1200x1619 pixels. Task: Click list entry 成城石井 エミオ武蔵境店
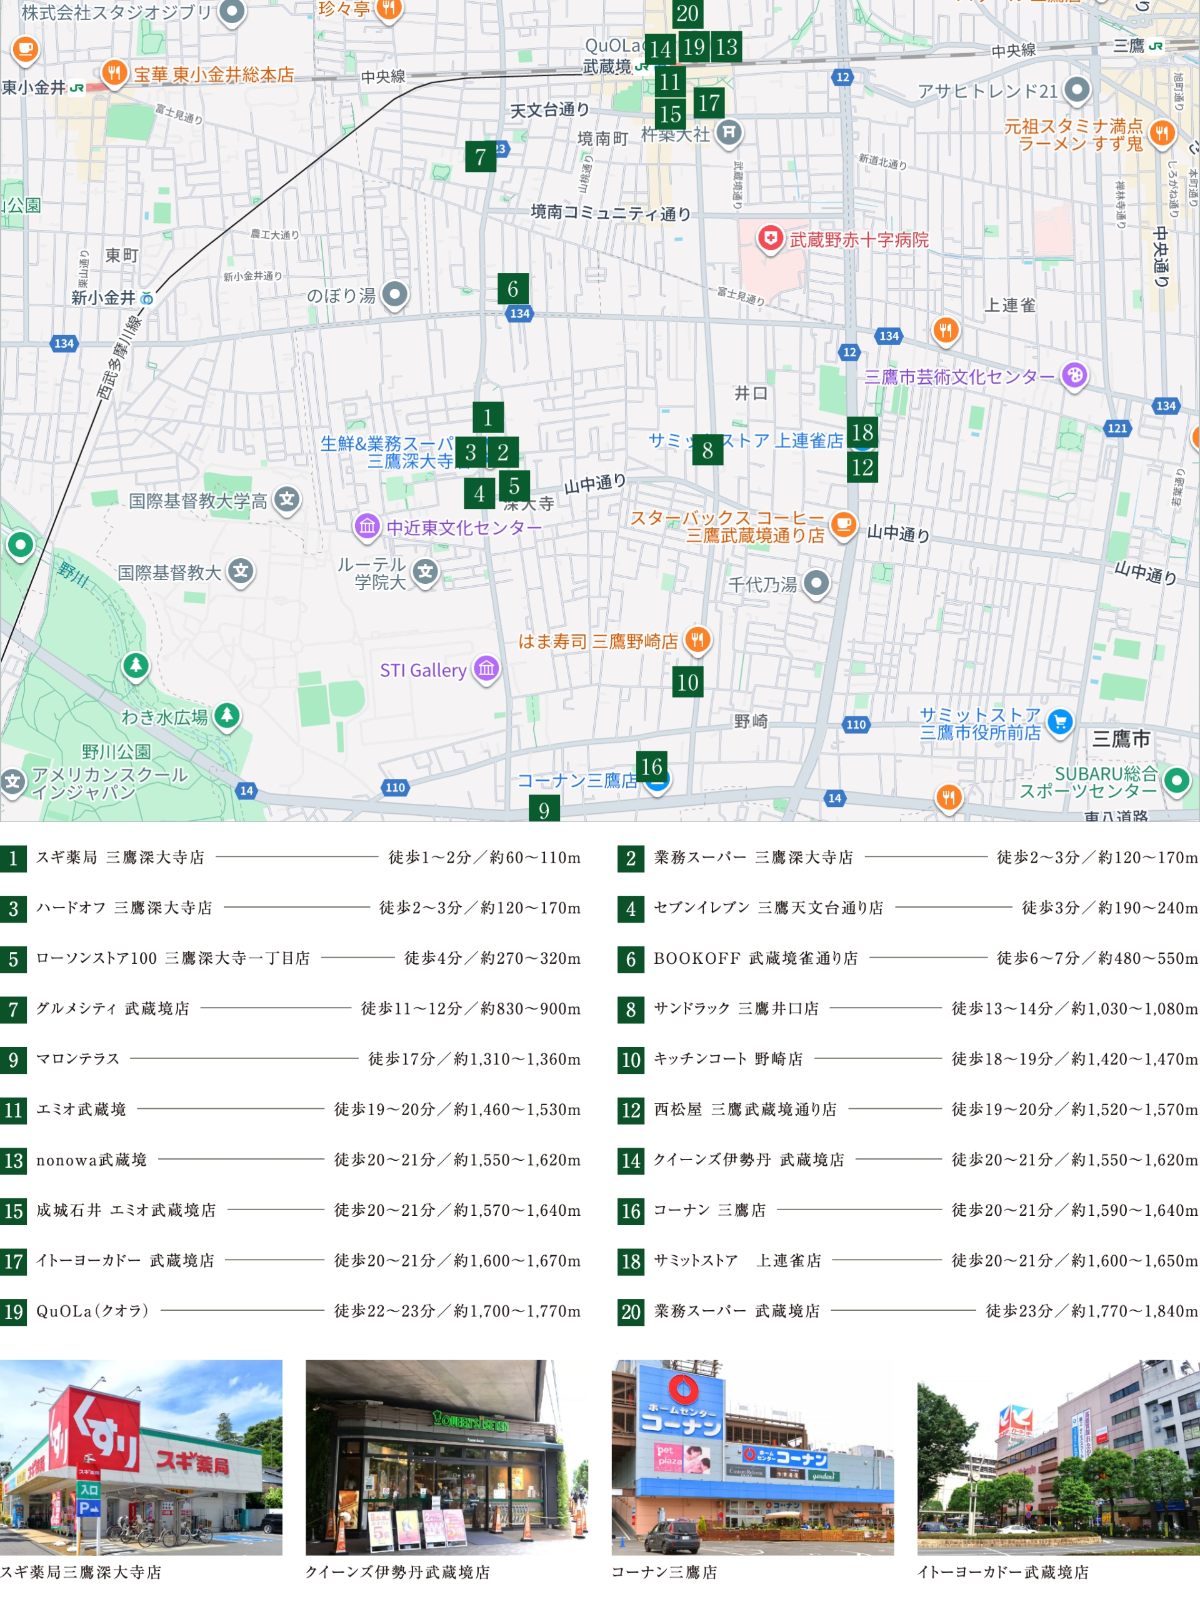click(x=291, y=1211)
